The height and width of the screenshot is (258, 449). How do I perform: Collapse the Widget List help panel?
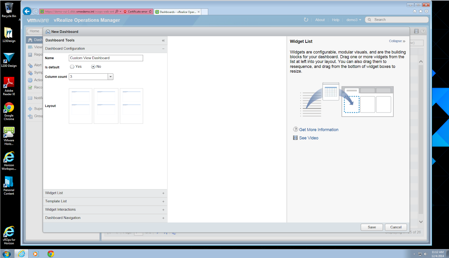pyautogui.click(x=397, y=41)
